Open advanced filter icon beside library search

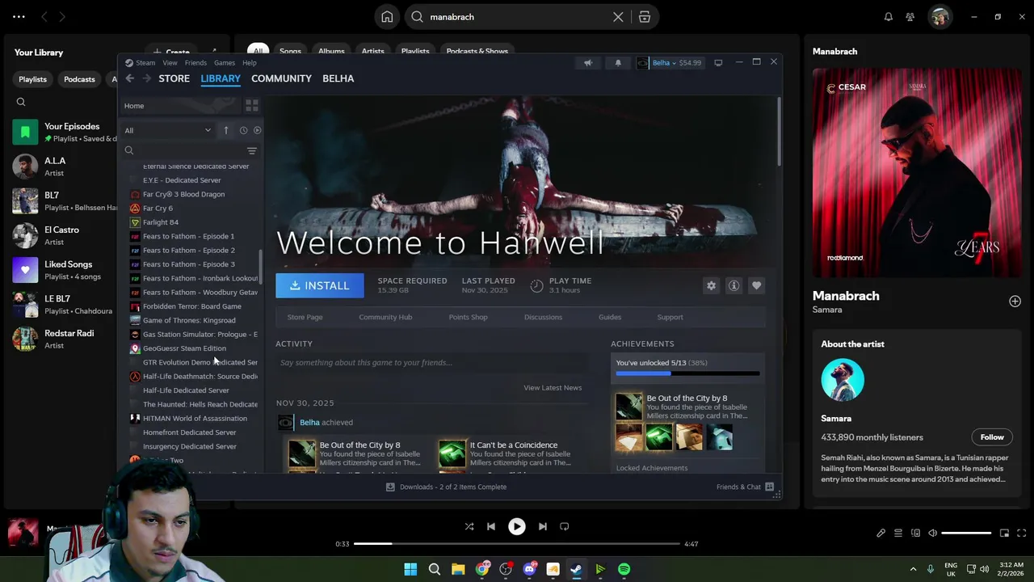[252, 151]
